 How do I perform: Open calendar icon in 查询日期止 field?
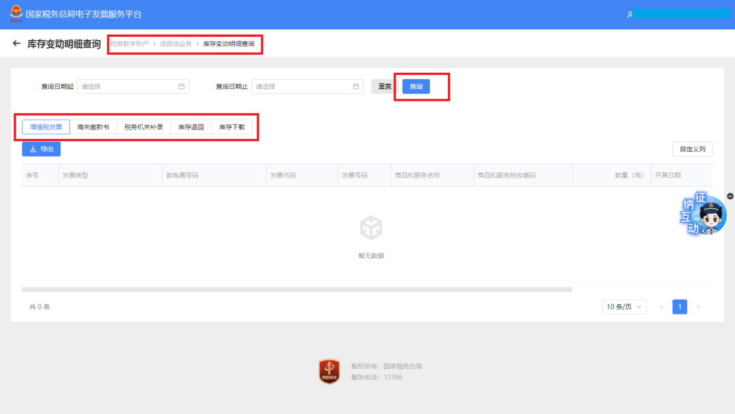click(x=356, y=86)
